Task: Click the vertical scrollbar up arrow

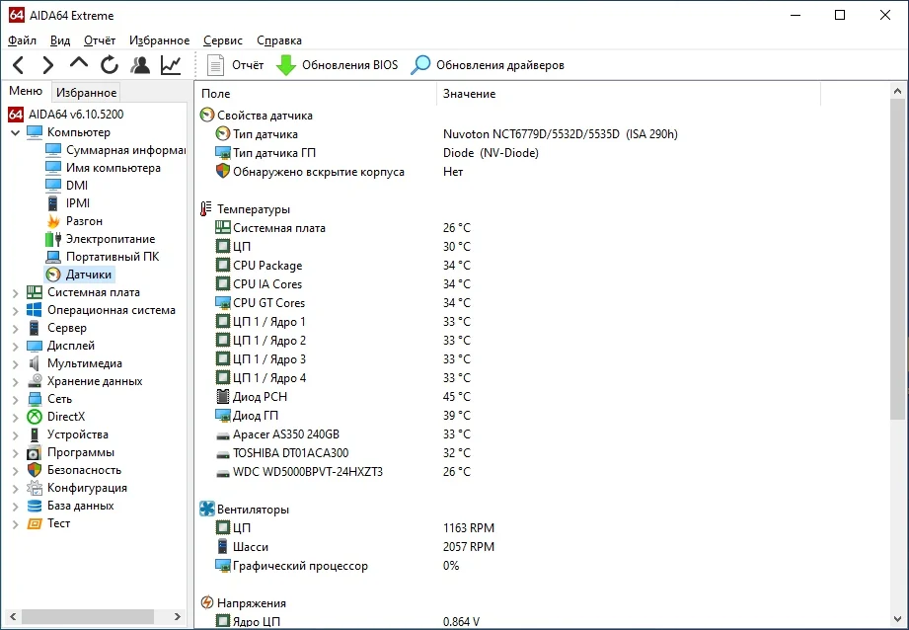Action: 897,91
